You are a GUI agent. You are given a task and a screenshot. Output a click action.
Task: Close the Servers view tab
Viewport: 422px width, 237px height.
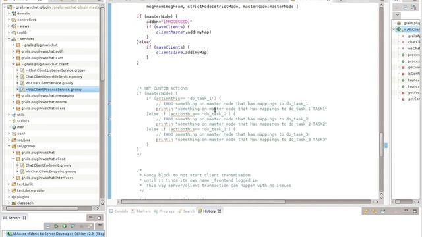click(x=24, y=218)
